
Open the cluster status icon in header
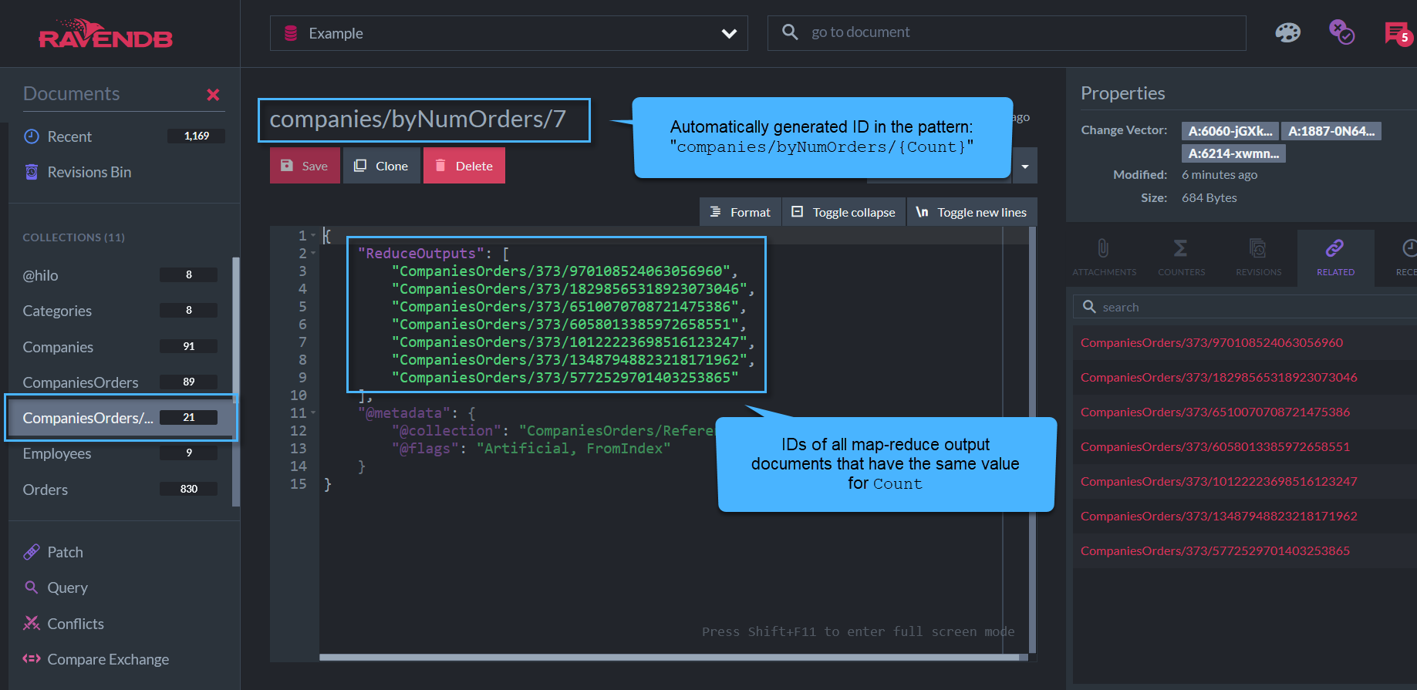coord(1341,32)
